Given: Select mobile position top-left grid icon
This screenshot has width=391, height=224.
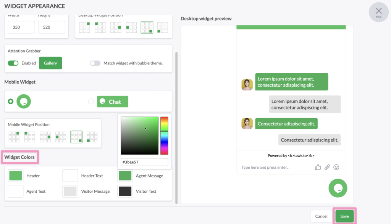Looking at the screenshot, I should [x=29, y=137].
